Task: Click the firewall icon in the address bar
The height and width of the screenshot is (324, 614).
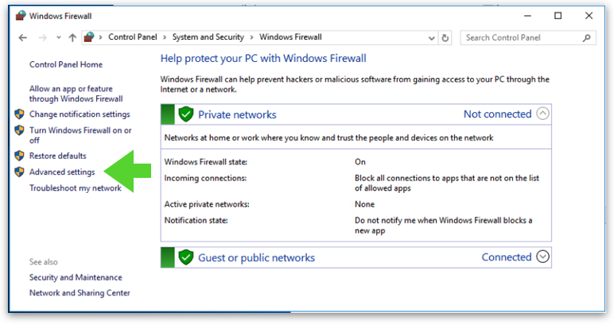Action: pos(90,37)
